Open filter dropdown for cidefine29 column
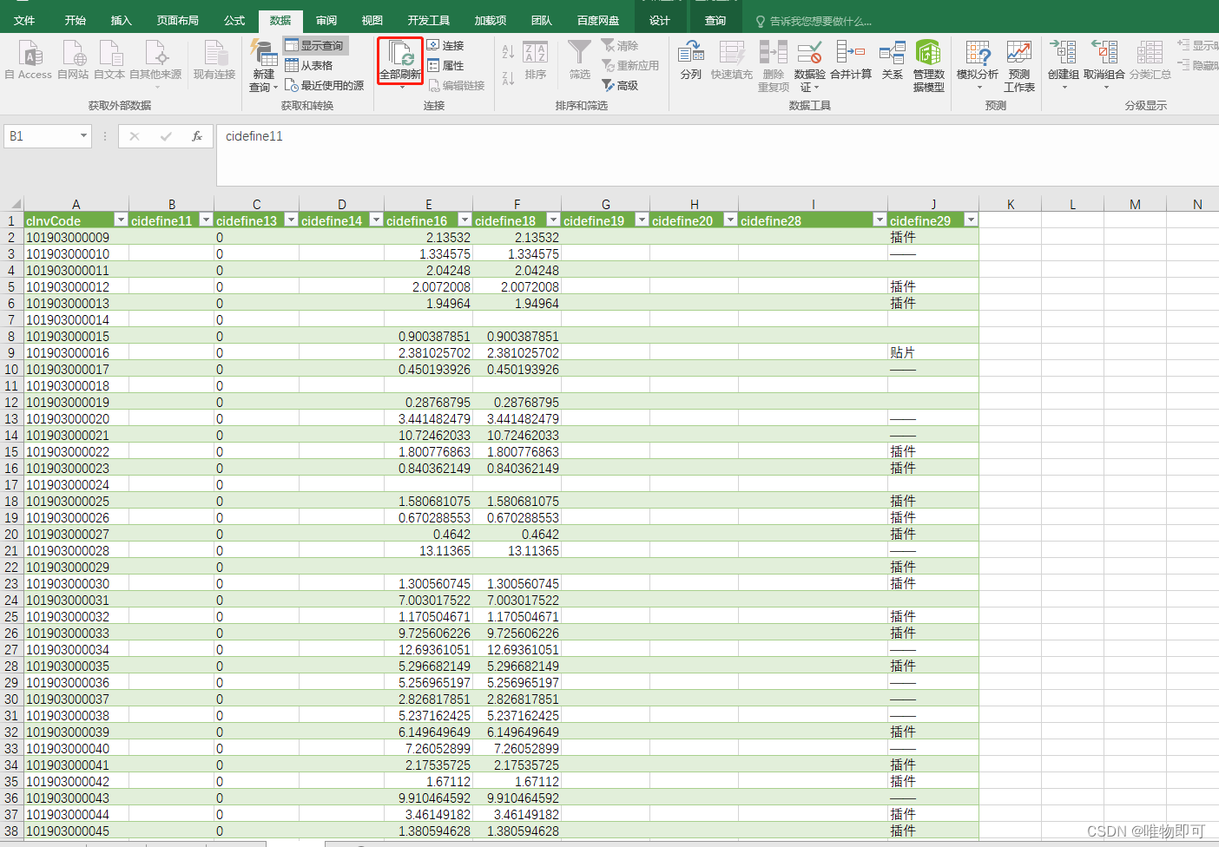 click(971, 220)
